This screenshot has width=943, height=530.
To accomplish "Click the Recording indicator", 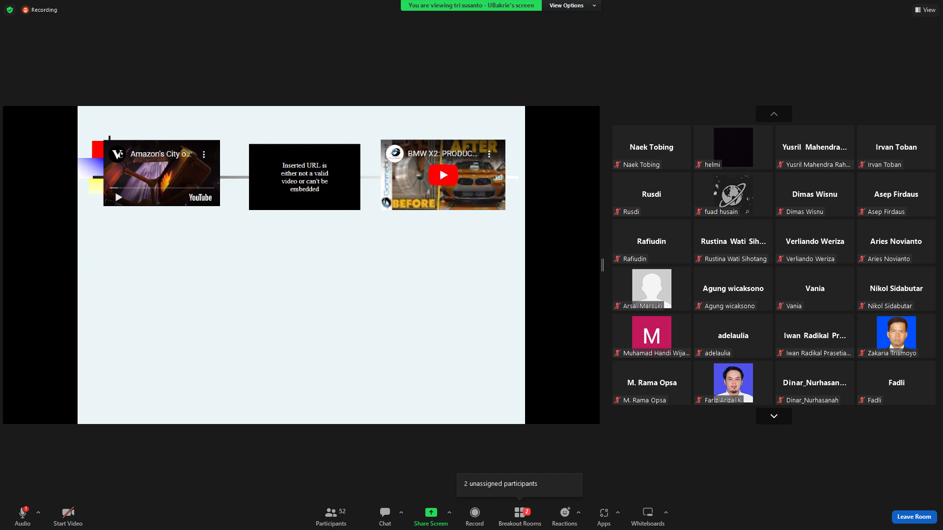I will tap(40, 10).
